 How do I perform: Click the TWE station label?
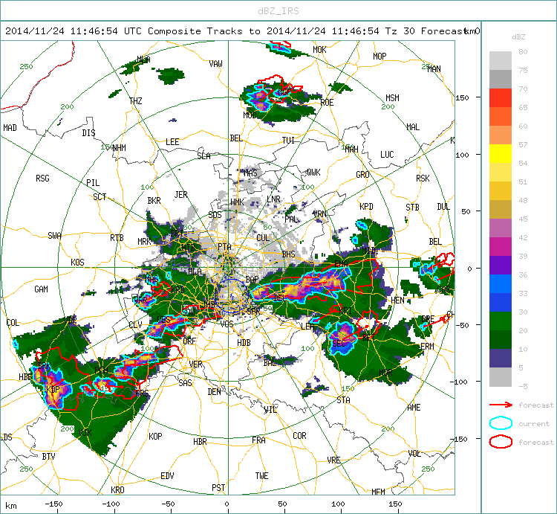(x=262, y=476)
